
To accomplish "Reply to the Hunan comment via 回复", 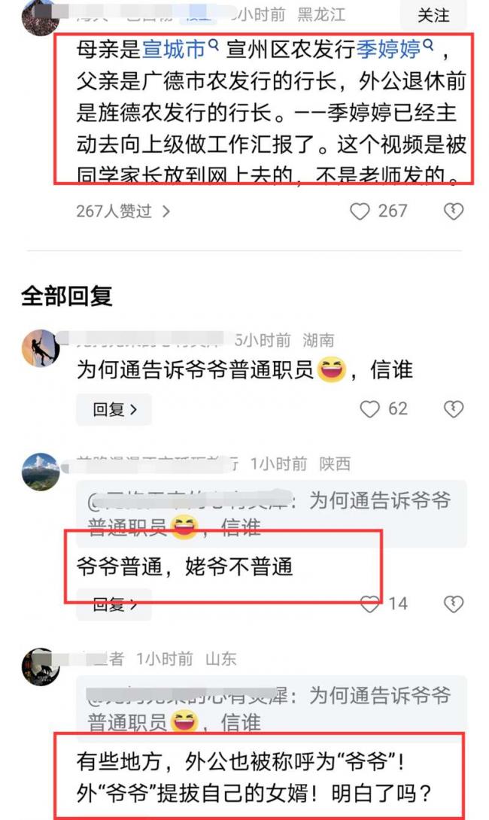I will 114,409.
